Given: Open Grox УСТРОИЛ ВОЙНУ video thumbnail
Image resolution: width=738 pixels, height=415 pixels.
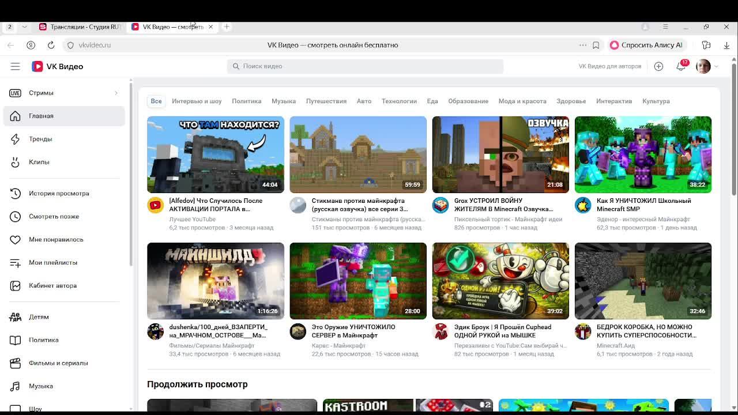Looking at the screenshot, I should (500, 154).
